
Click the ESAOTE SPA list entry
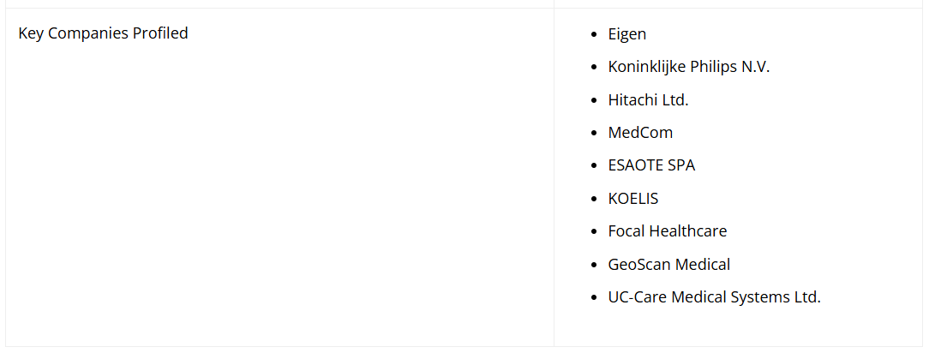tap(651, 165)
